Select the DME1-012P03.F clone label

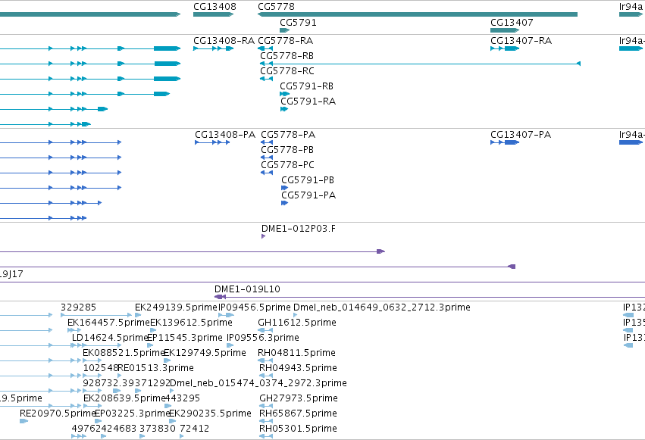coord(298,229)
